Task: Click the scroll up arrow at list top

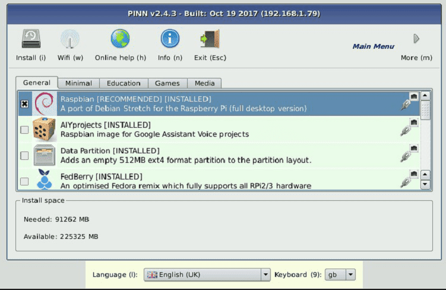Action: pyautogui.click(x=425, y=96)
